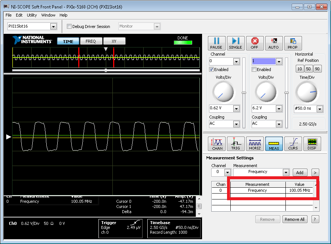Check Enabled for channel 1
Screen dimensions: 331x244
tap(254, 69)
